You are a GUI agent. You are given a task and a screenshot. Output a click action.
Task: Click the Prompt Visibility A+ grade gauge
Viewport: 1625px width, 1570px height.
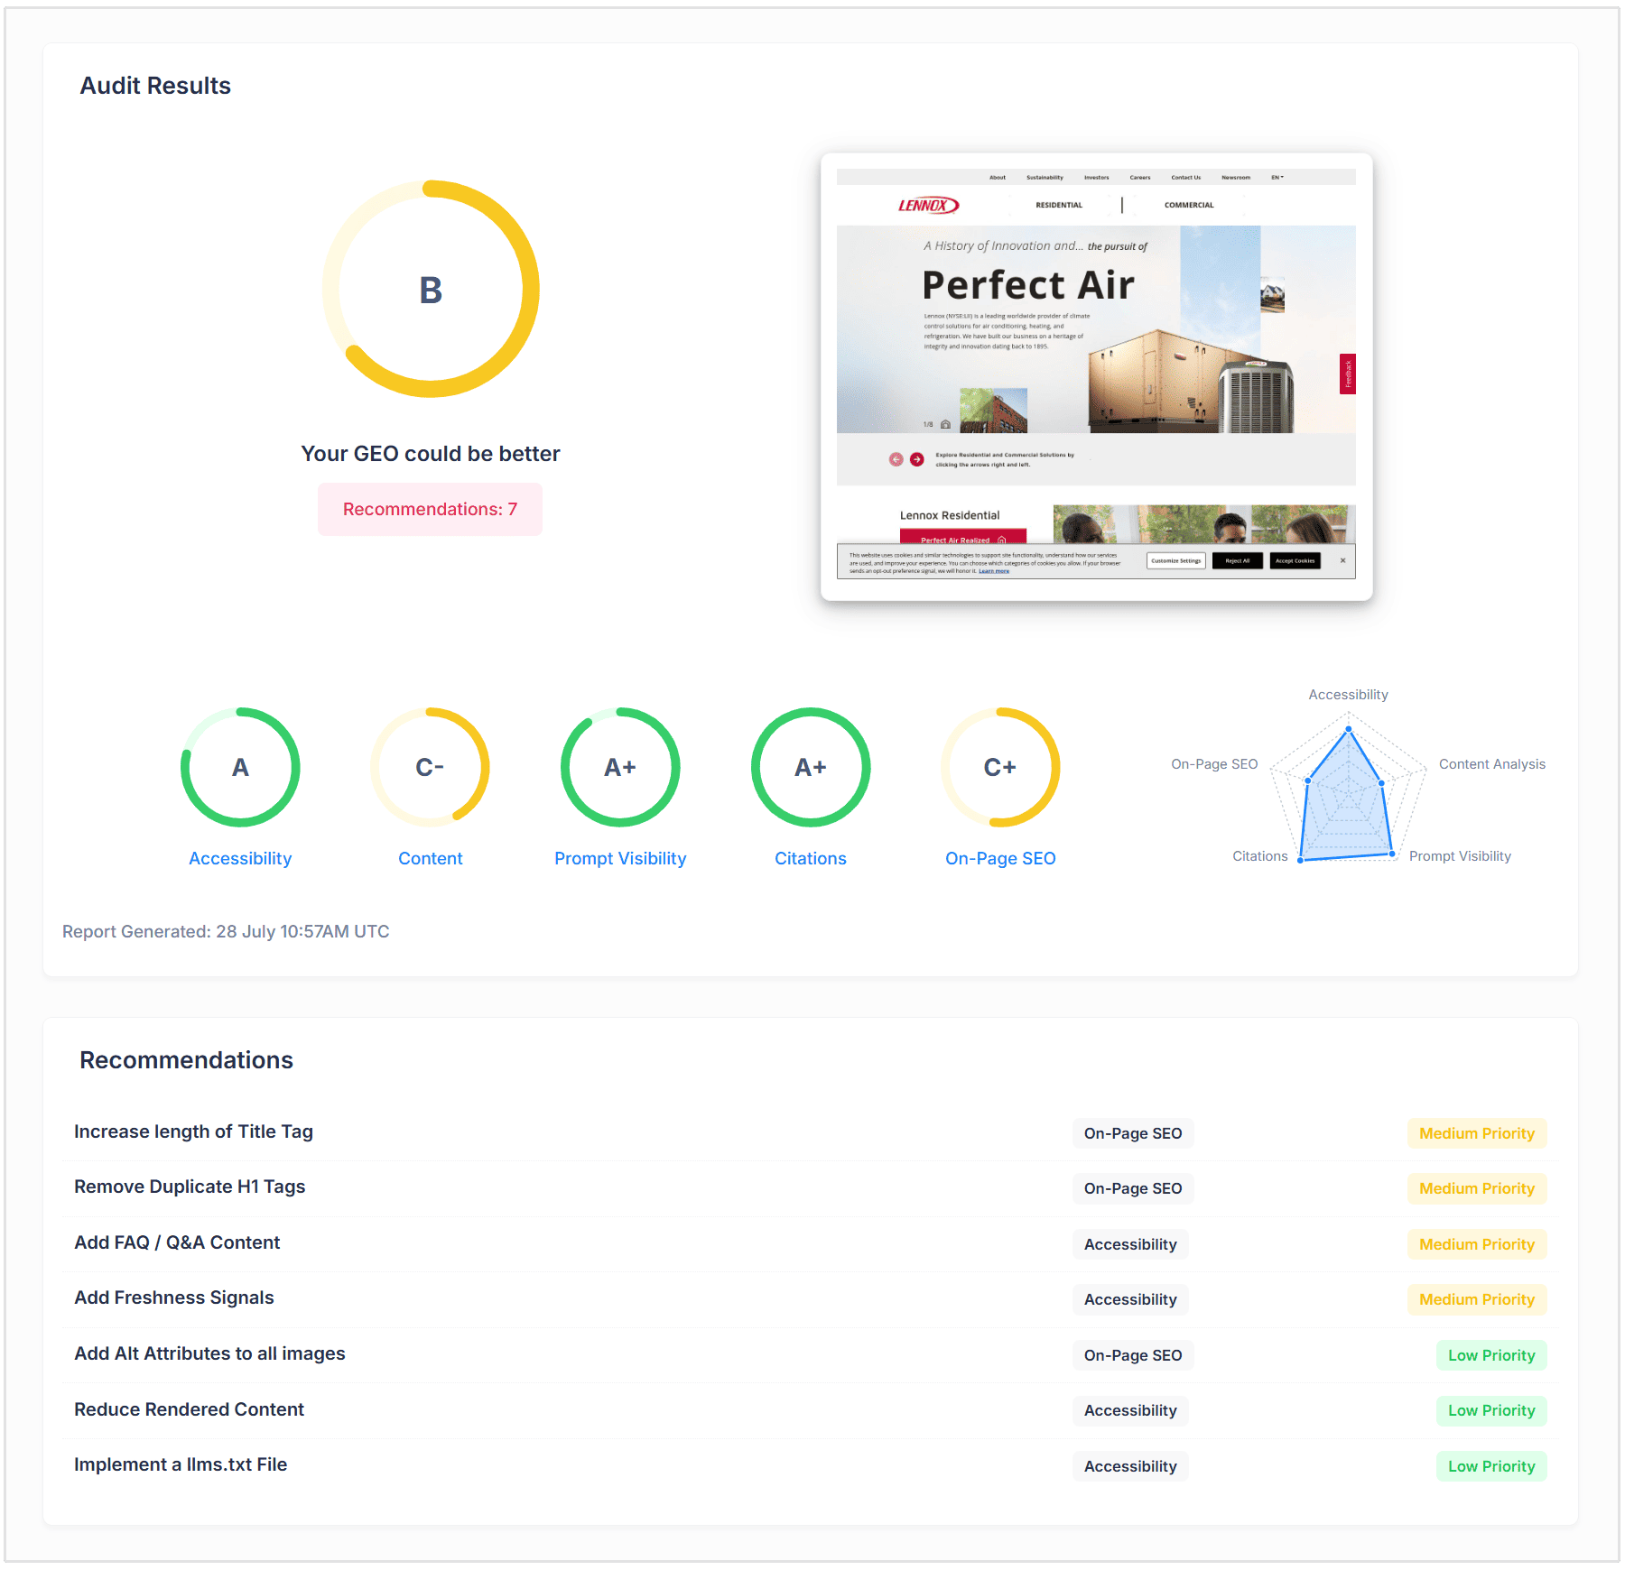tap(620, 767)
